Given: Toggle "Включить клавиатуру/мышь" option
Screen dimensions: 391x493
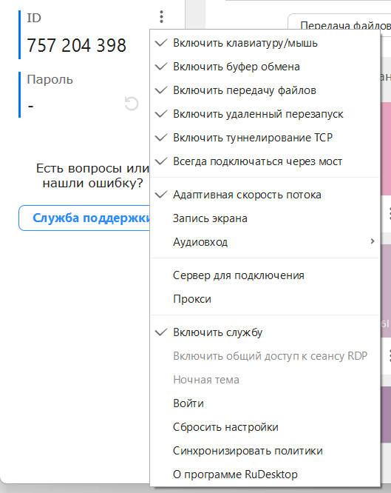Looking at the screenshot, I should click(x=265, y=43).
